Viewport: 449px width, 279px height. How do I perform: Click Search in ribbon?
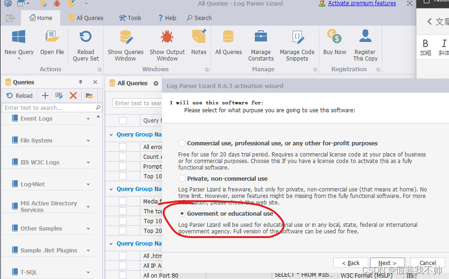(199, 18)
